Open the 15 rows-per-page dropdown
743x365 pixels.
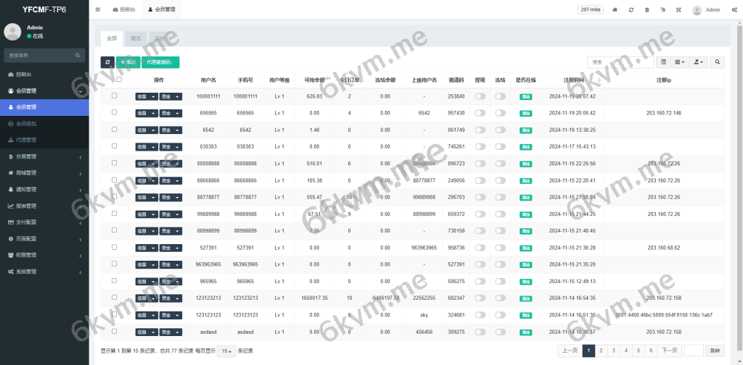[226, 351]
